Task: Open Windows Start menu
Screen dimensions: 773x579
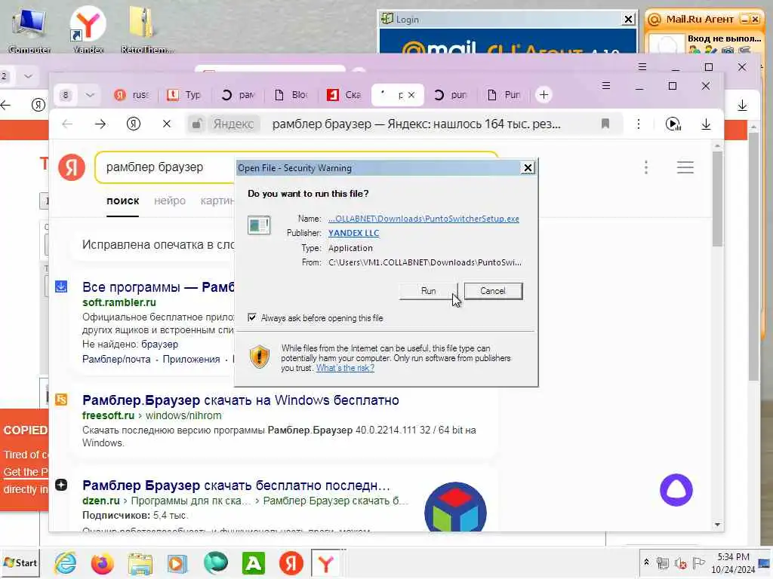Action: tap(20, 562)
